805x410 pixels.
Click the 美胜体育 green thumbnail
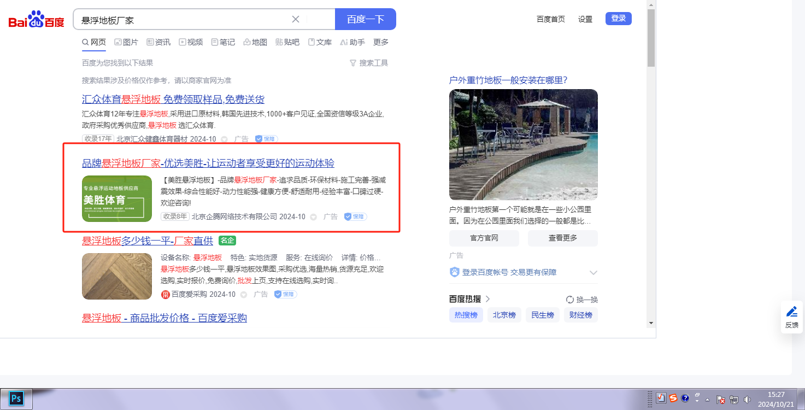(117, 198)
